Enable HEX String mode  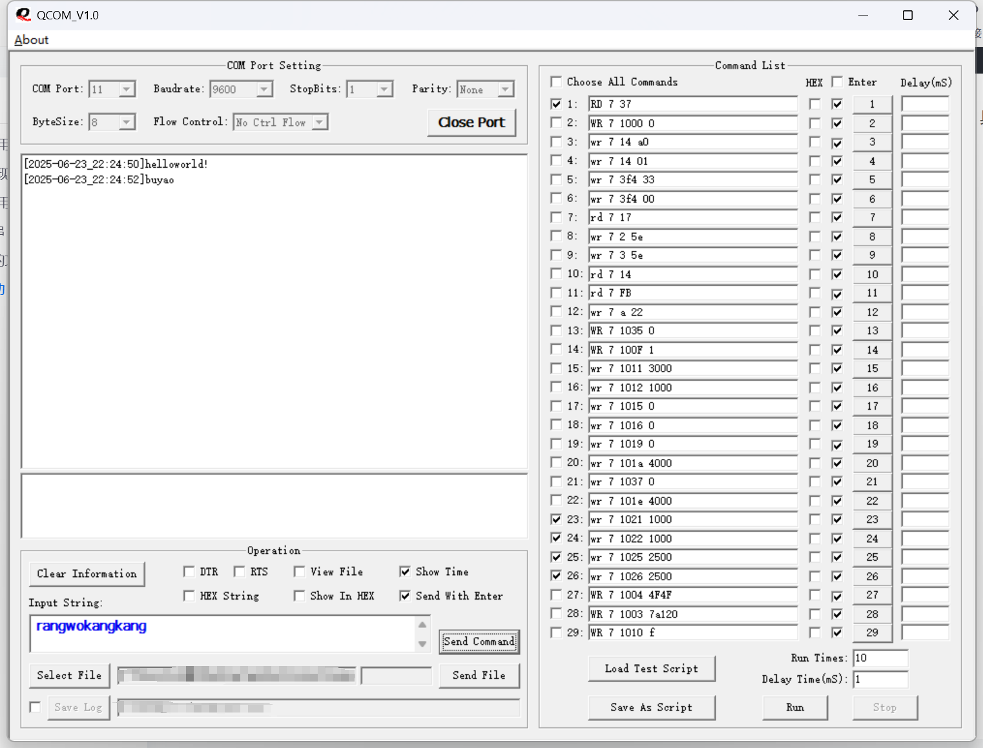pos(189,596)
